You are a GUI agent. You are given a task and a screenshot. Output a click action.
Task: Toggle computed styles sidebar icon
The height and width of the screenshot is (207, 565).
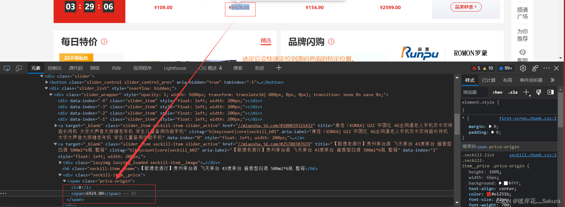coord(550,92)
